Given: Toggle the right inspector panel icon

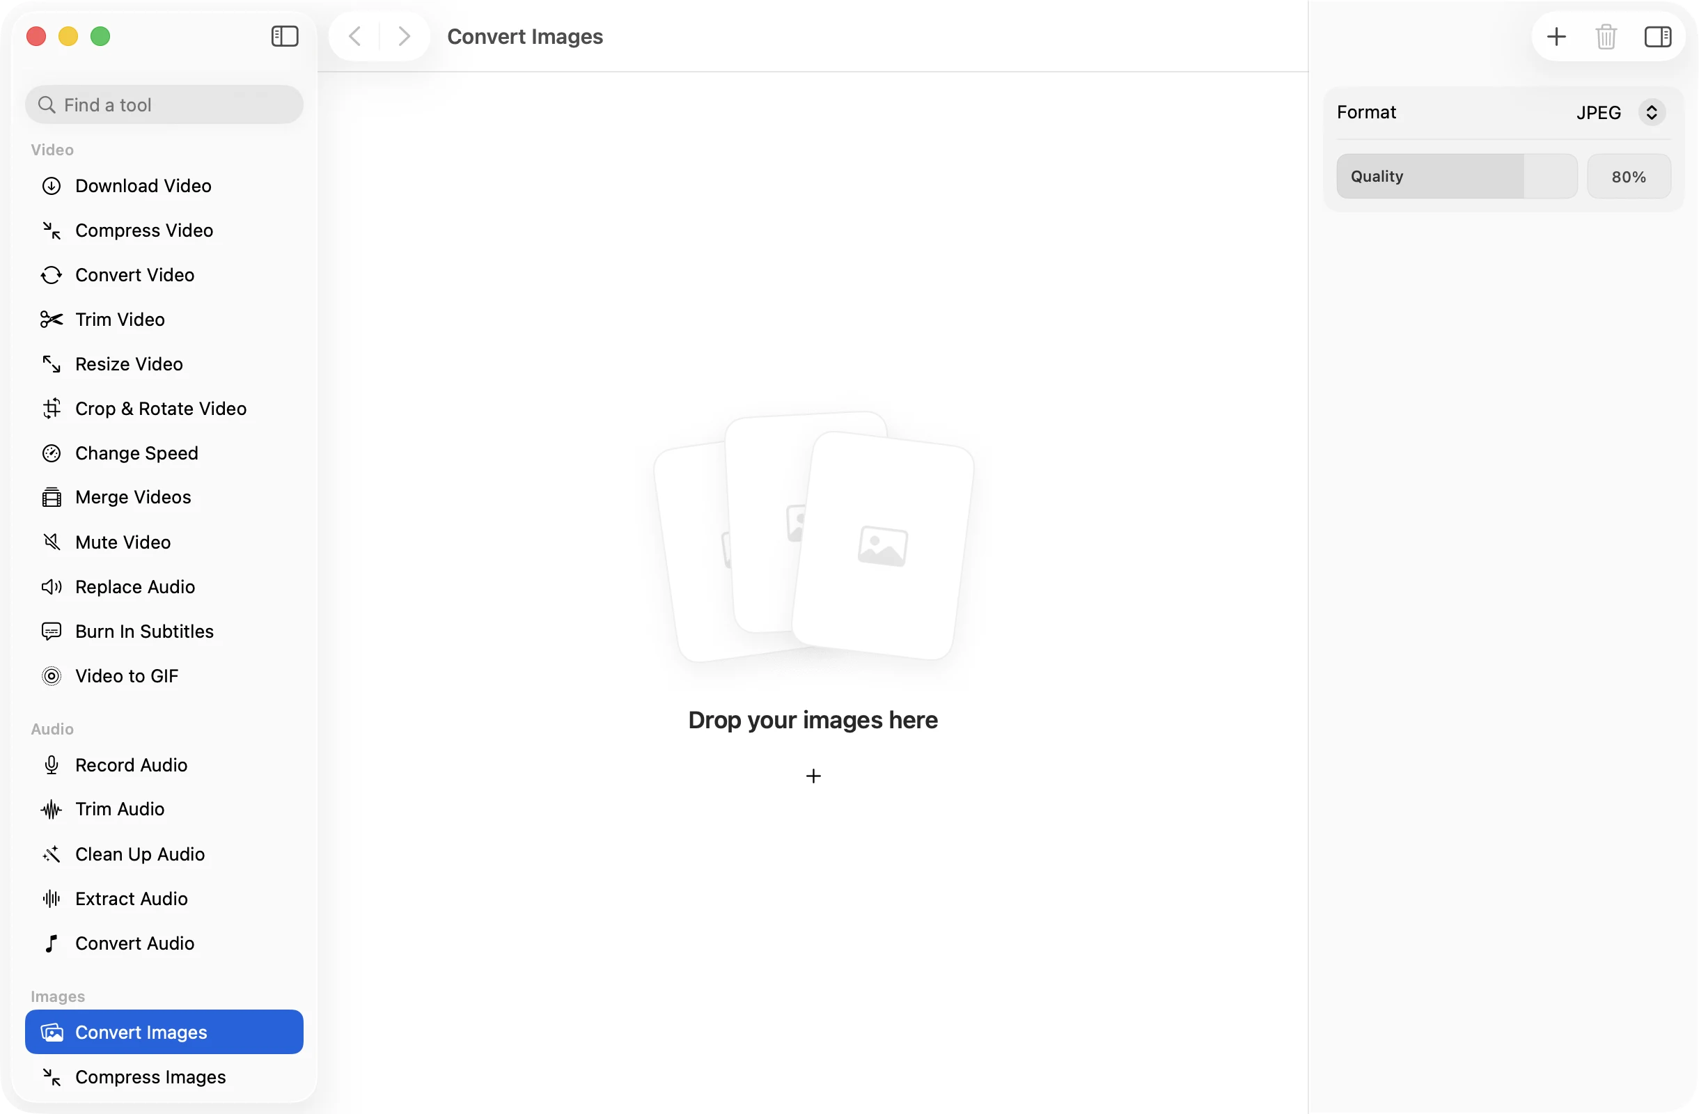Looking at the screenshot, I should [1657, 36].
